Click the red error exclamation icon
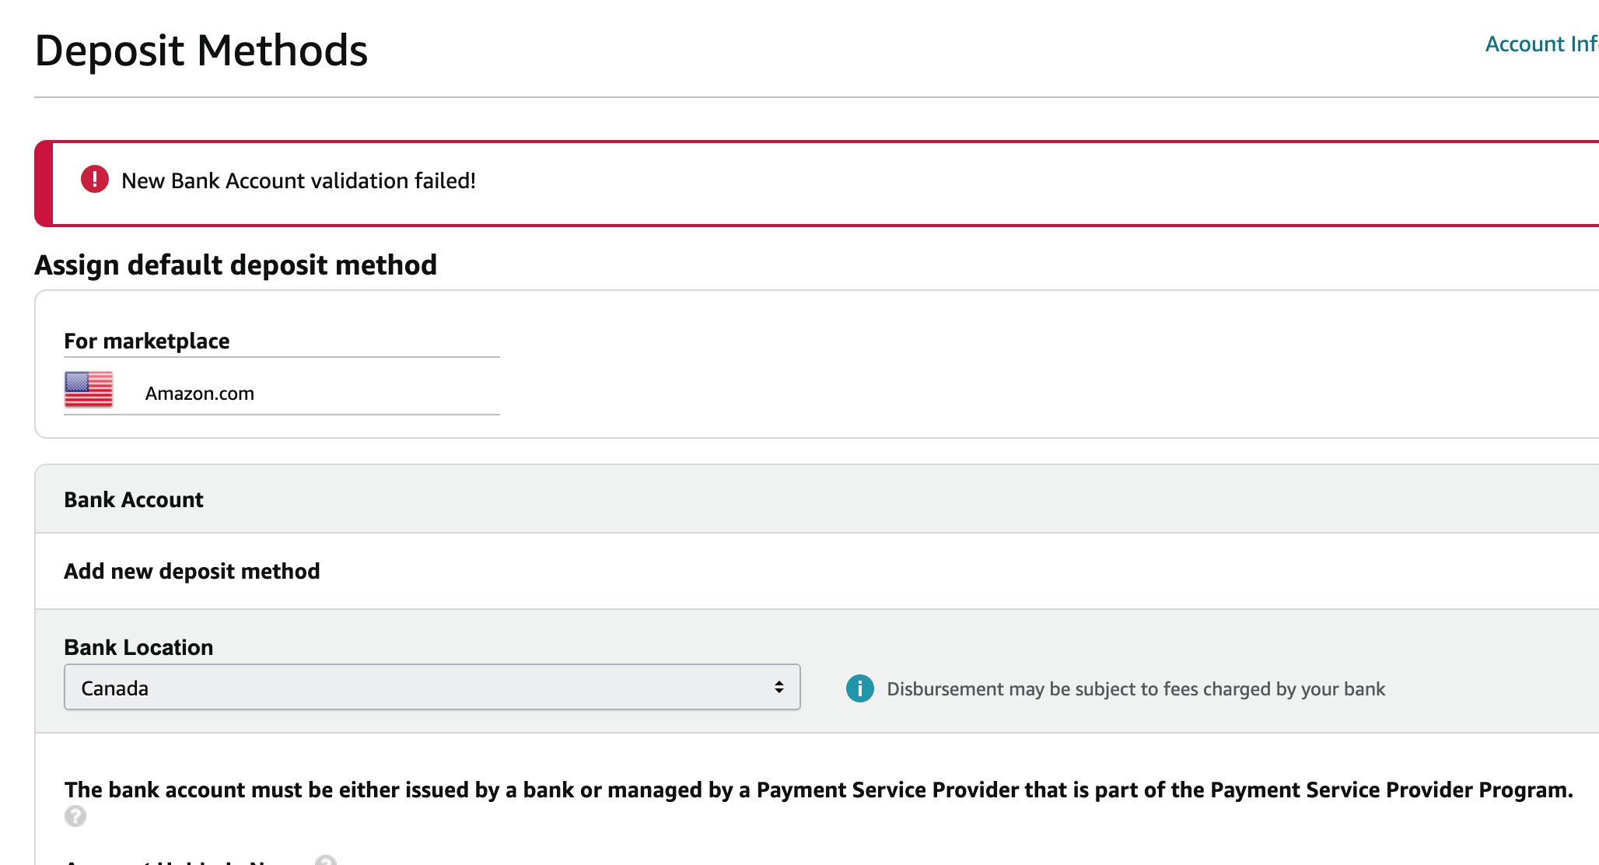 (x=95, y=180)
